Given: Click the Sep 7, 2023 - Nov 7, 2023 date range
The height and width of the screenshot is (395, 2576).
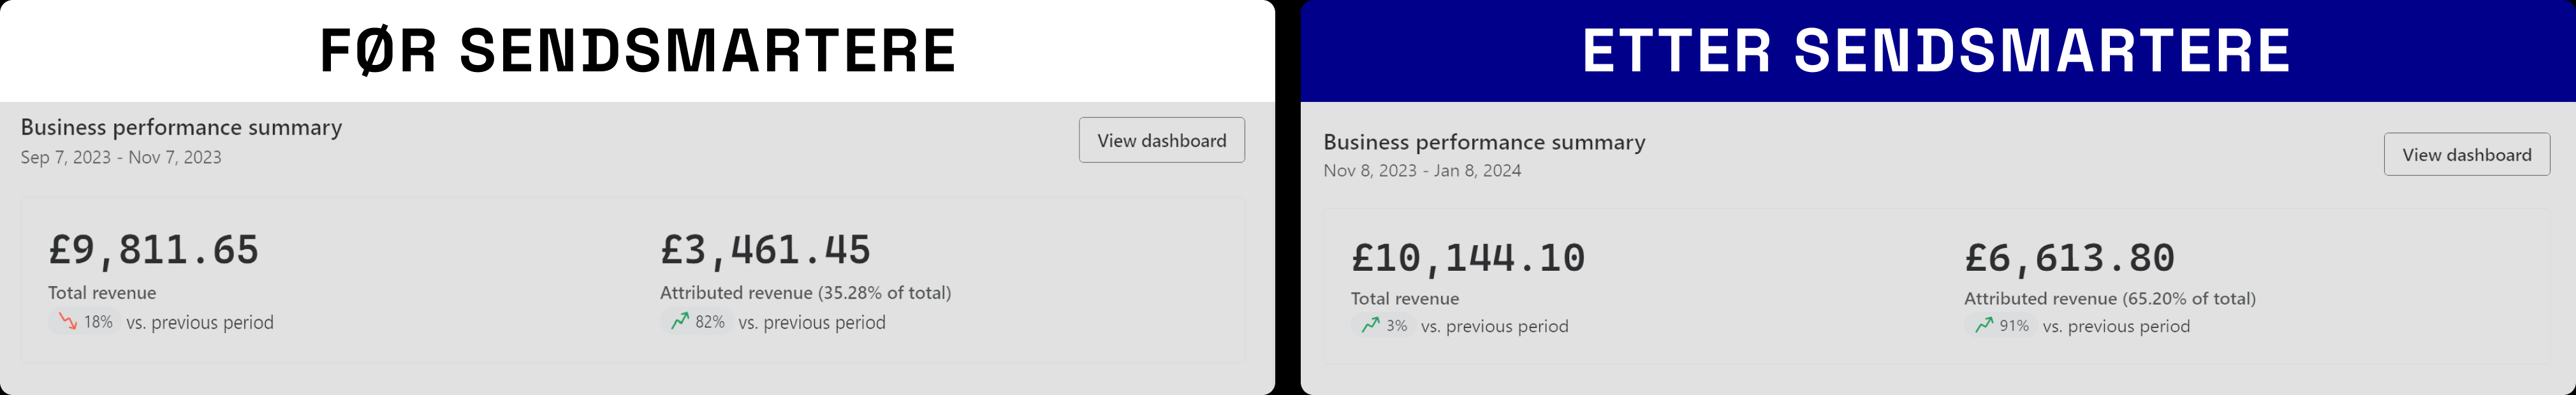Looking at the screenshot, I should (121, 157).
